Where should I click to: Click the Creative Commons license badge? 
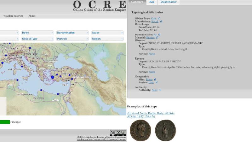[x=118, y=133]
